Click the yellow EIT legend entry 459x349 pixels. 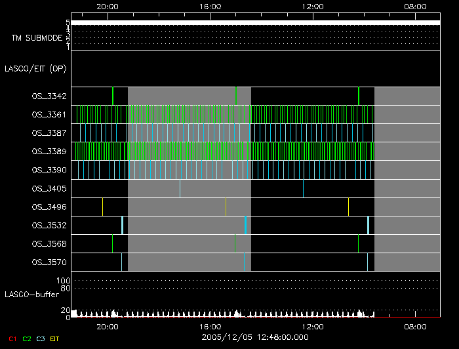tap(54, 339)
